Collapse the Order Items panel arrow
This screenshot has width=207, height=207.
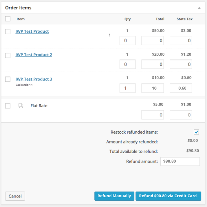point(199,8)
